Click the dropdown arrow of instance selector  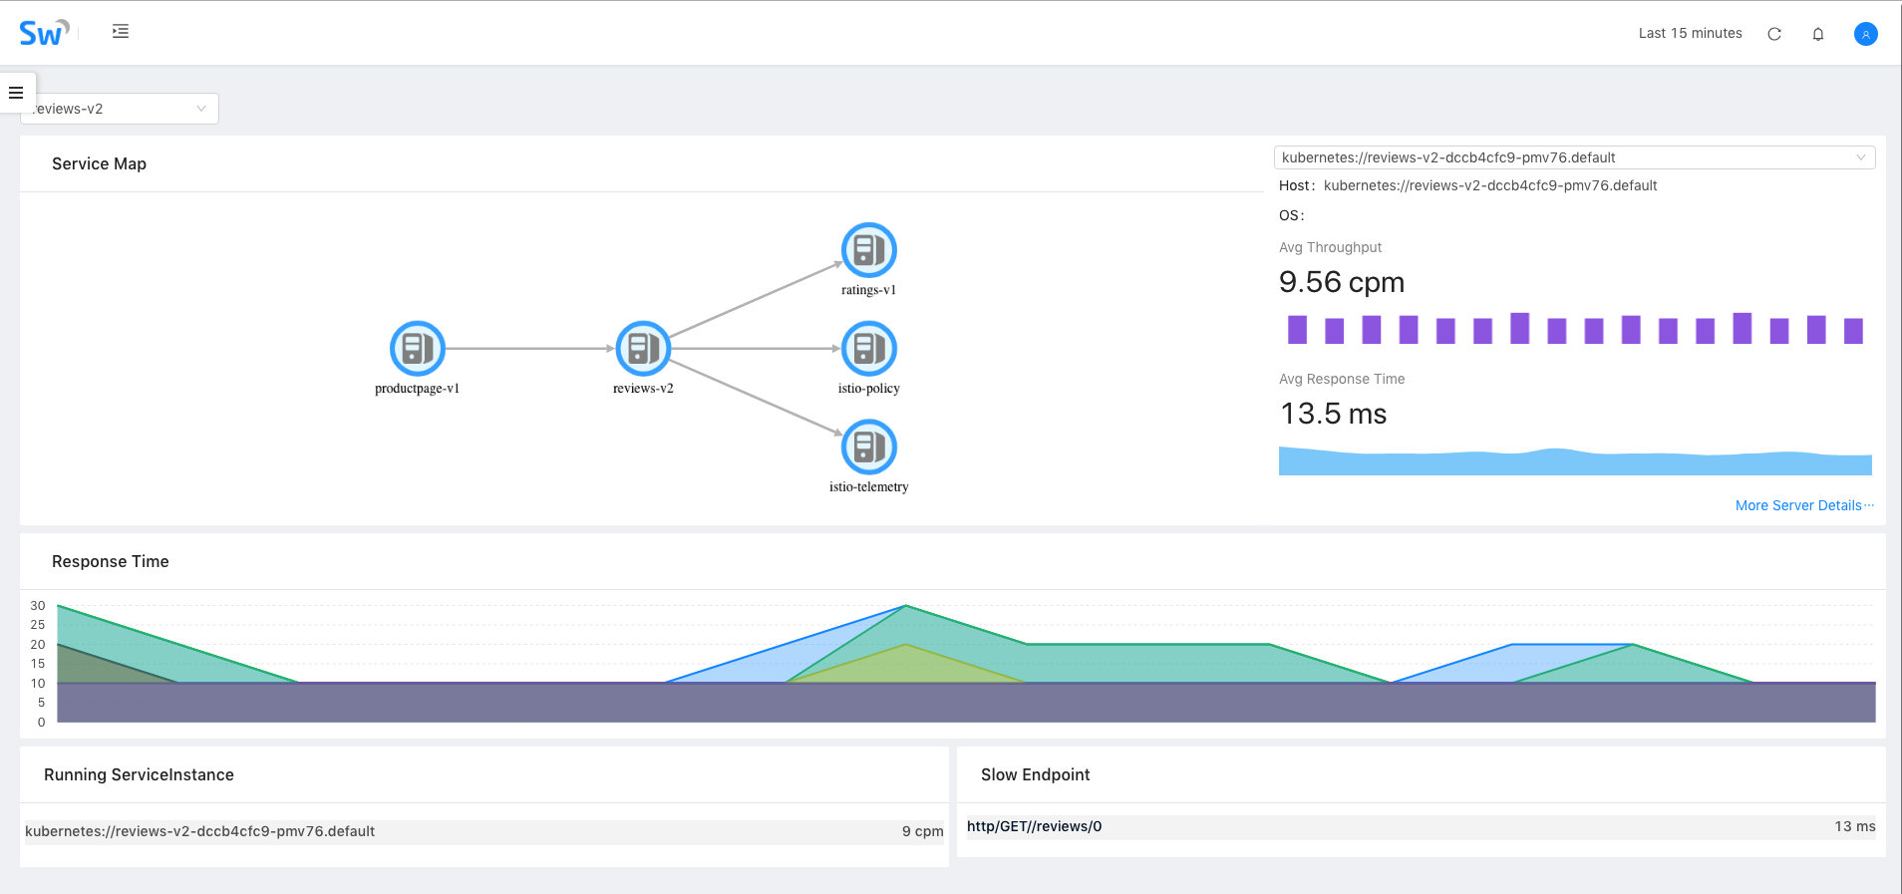point(1860,157)
